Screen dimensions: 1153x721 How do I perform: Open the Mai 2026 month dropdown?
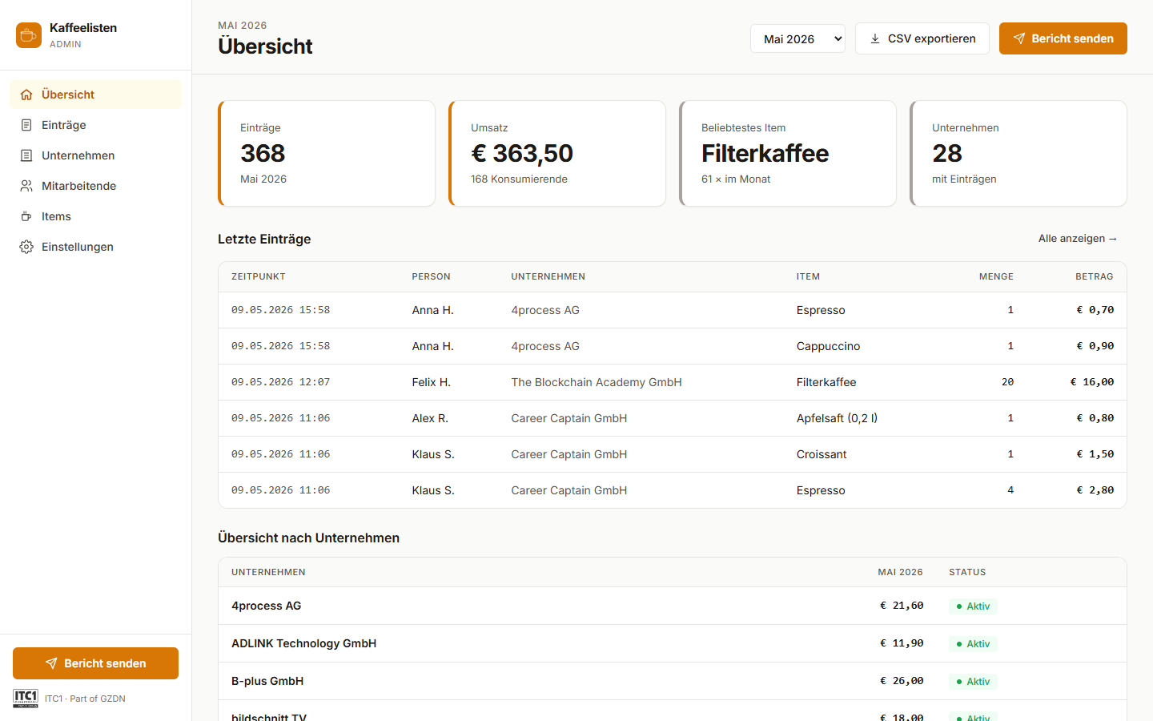pyautogui.click(x=797, y=38)
